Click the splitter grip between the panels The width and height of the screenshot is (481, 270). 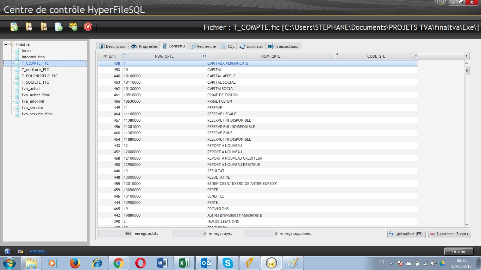coord(92,142)
